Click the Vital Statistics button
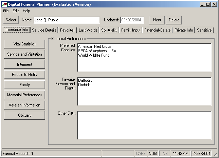The image size is (219, 158). tap(24, 44)
